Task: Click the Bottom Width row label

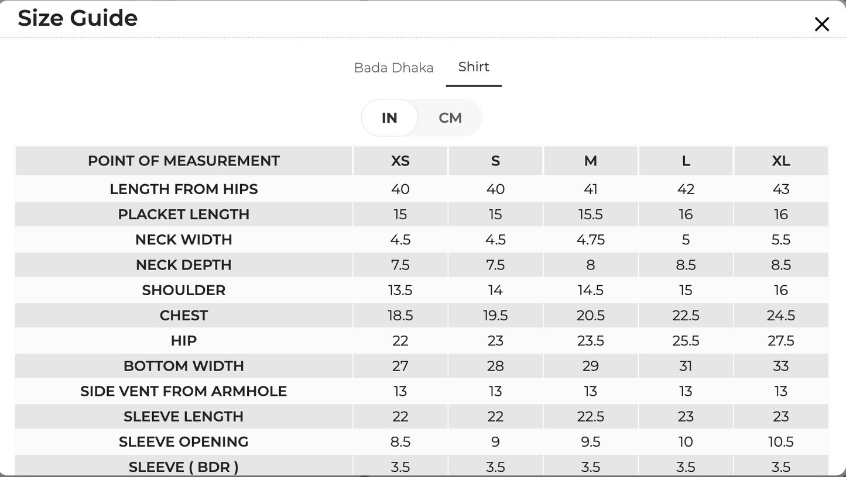Action: pyautogui.click(x=184, y=366)
